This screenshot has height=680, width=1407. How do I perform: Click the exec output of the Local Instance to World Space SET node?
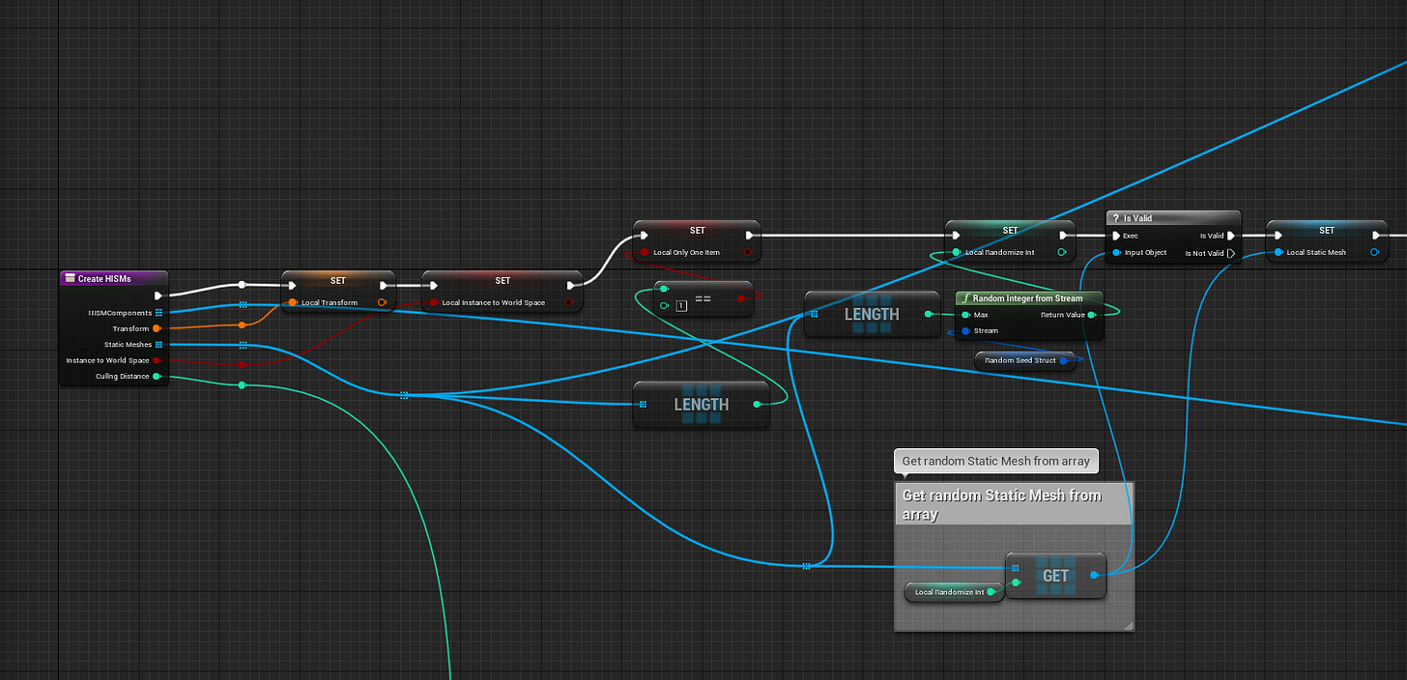click(573, 285)
